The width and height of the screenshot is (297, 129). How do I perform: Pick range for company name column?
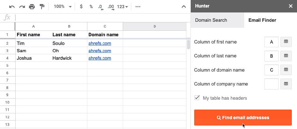286,84
